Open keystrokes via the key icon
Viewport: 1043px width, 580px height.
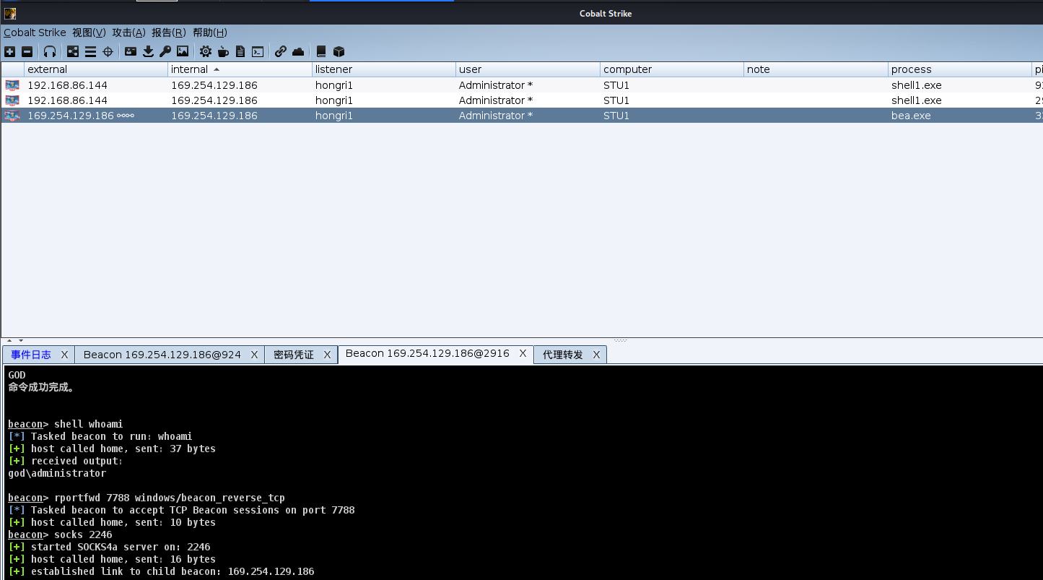(x=165, y=51)
